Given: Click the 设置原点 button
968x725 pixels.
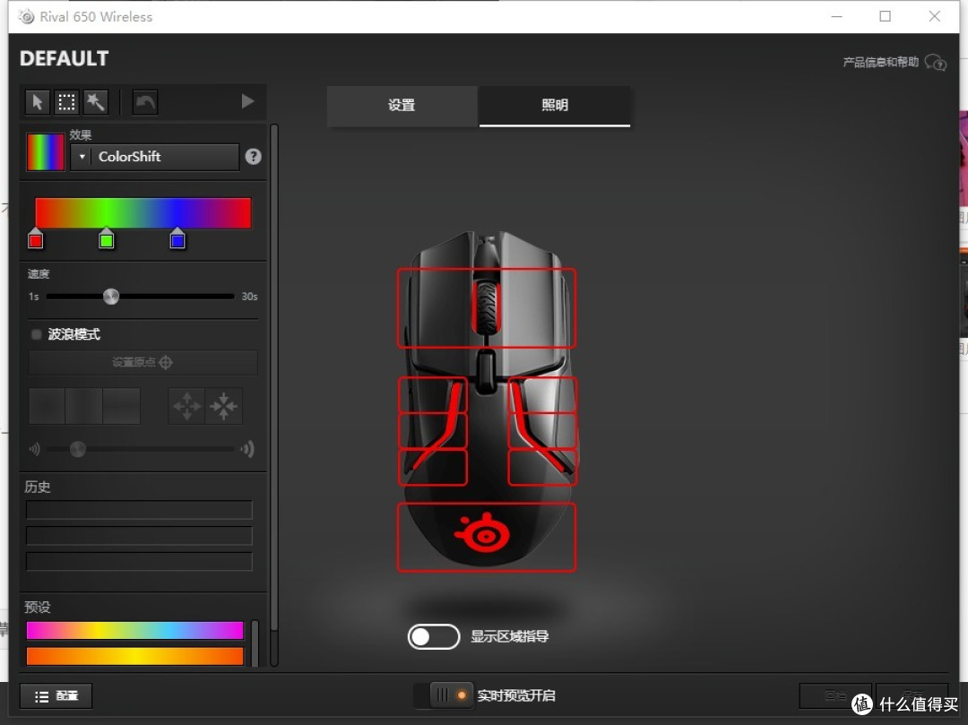Looking at the screenshot, I should [143, 362].
